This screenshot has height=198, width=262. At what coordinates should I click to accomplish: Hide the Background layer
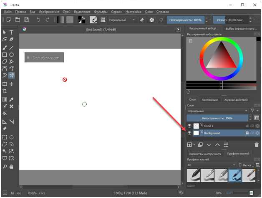tap(189, 133)
